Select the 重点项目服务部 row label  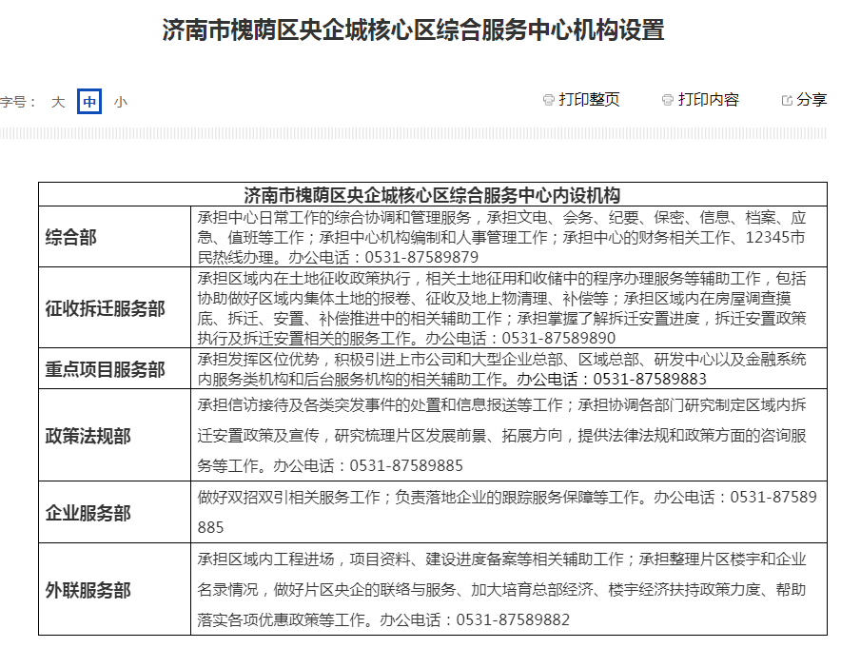pos(105,369)
